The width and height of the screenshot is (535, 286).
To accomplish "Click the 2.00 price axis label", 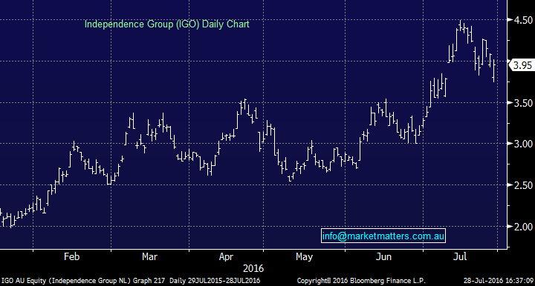I will 523,227.
